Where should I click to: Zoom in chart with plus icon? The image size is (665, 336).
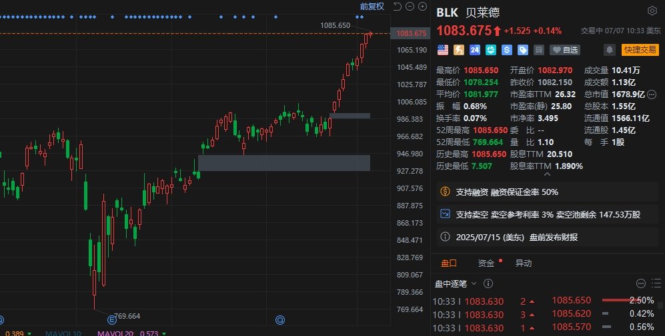[x=422, y=7]
